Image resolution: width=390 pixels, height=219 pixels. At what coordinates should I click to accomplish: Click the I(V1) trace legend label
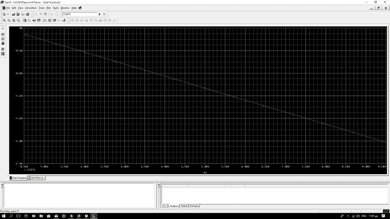pyautogui.click(x=31, y=170)
